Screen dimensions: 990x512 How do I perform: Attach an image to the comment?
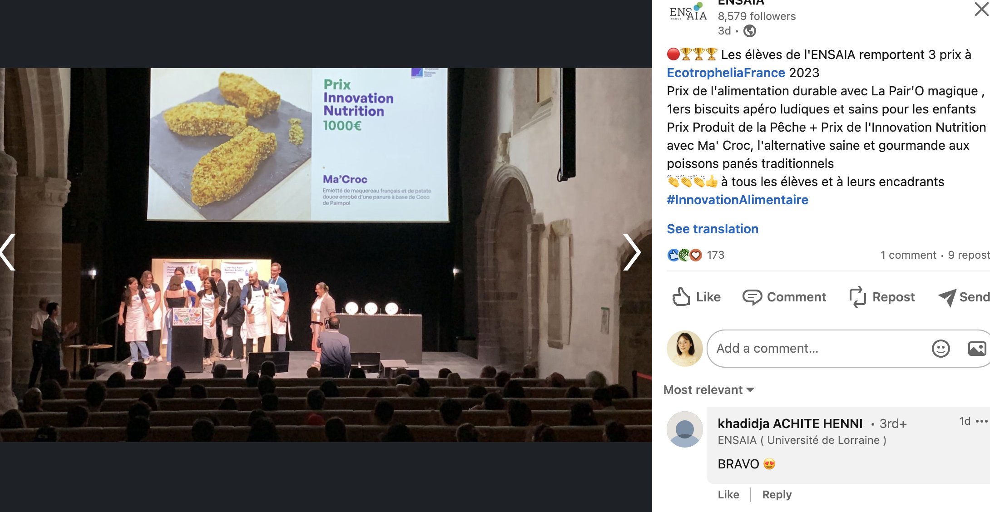977,349
